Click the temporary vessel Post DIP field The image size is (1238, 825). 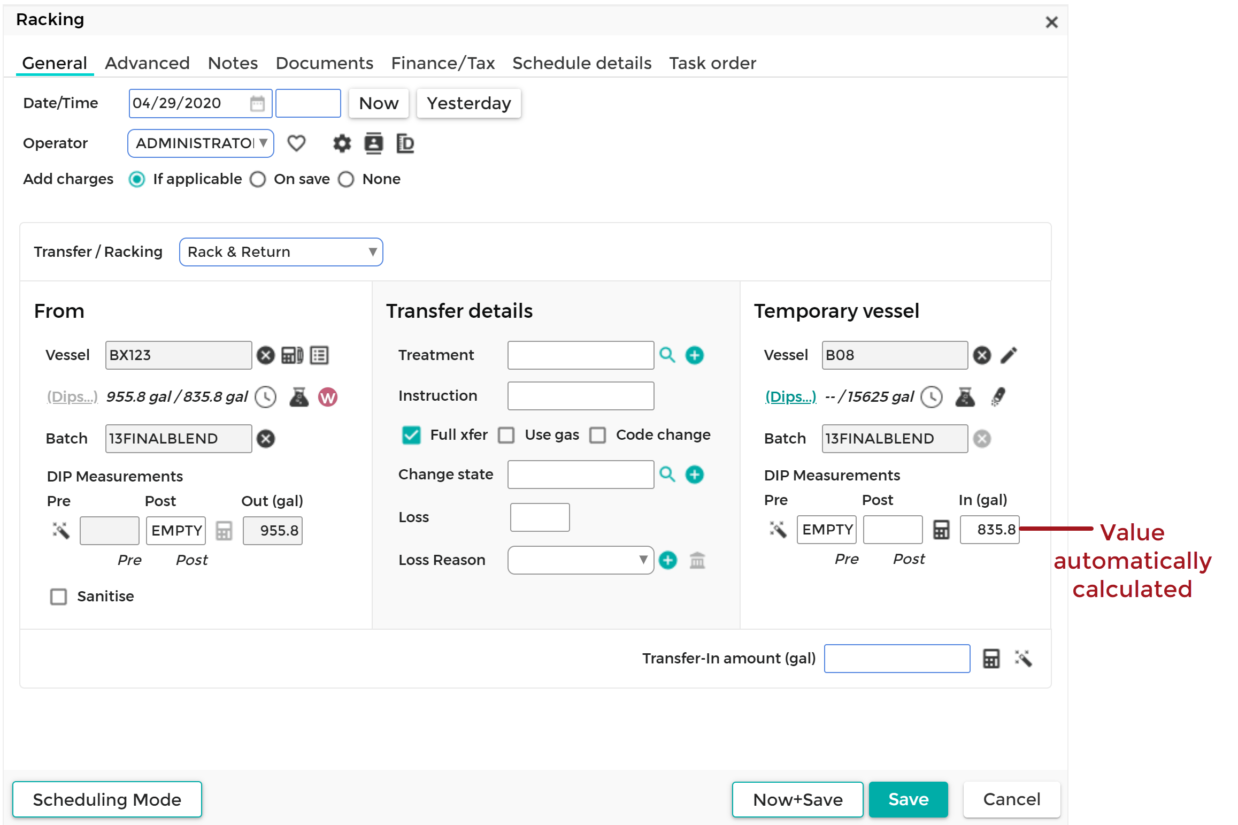[x=893, y=530]
